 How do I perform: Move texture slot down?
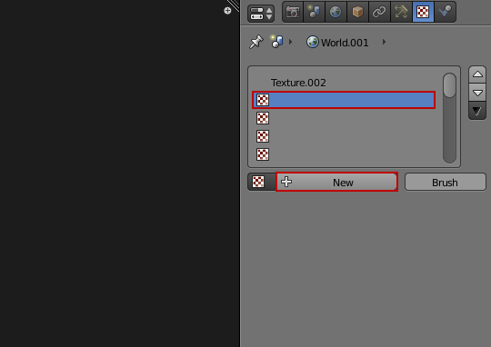[x=477, y=93]
